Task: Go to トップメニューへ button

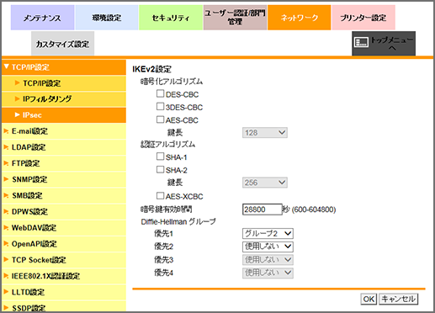Action: (x=384, y=44)
